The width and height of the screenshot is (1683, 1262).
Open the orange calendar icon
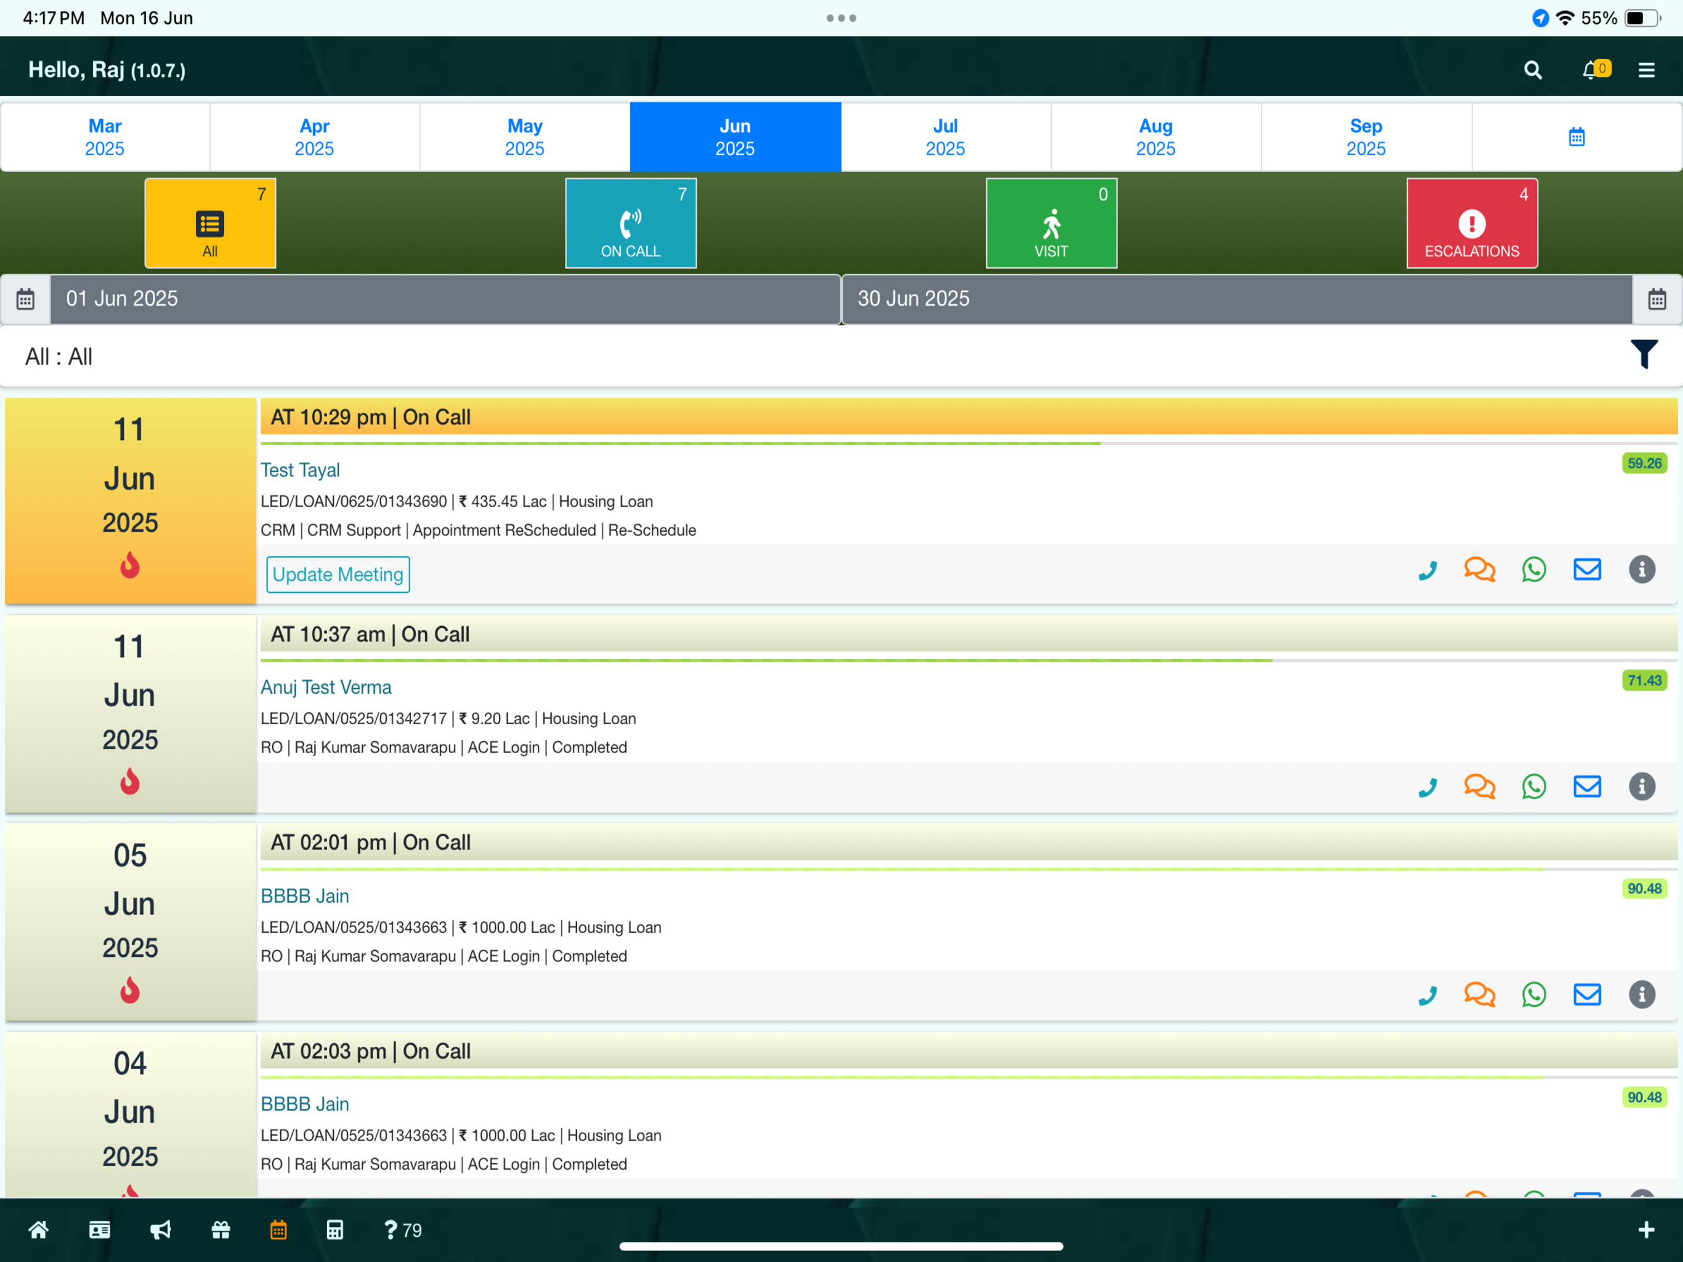278,1230
